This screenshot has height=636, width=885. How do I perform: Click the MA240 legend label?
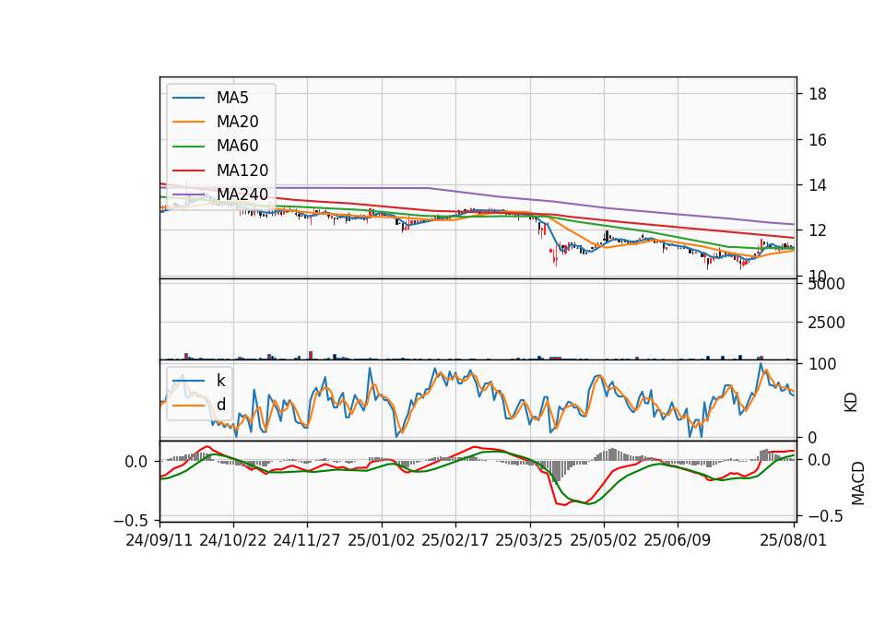[242, 194]
